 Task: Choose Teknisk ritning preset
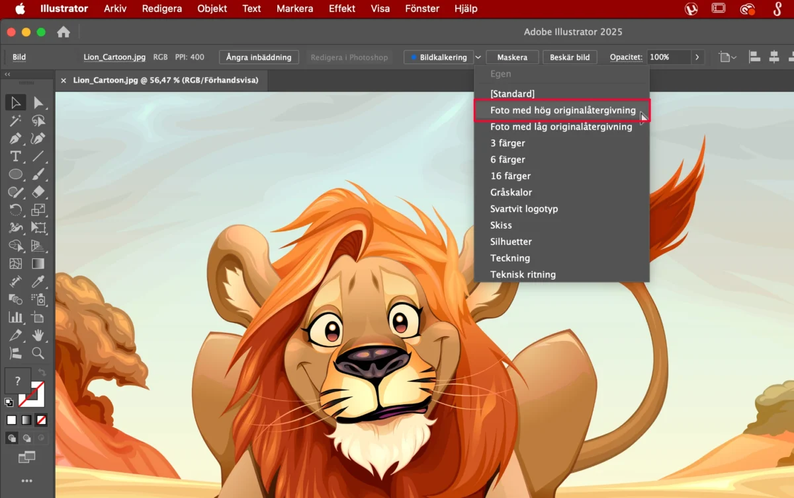[x=523, y=275]
